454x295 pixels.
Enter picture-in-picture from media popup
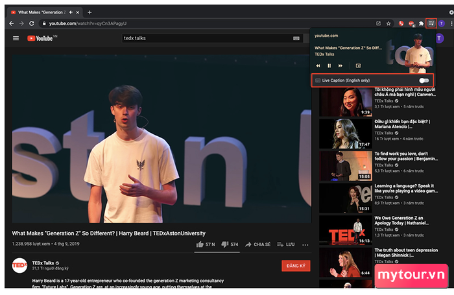pyautogui.click(x=358, y=65)
